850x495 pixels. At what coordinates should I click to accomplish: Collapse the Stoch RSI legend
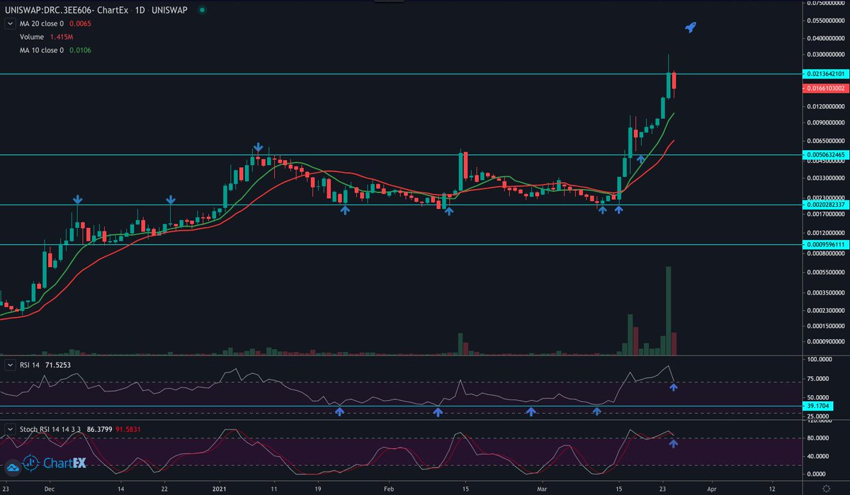click(10, 429)
